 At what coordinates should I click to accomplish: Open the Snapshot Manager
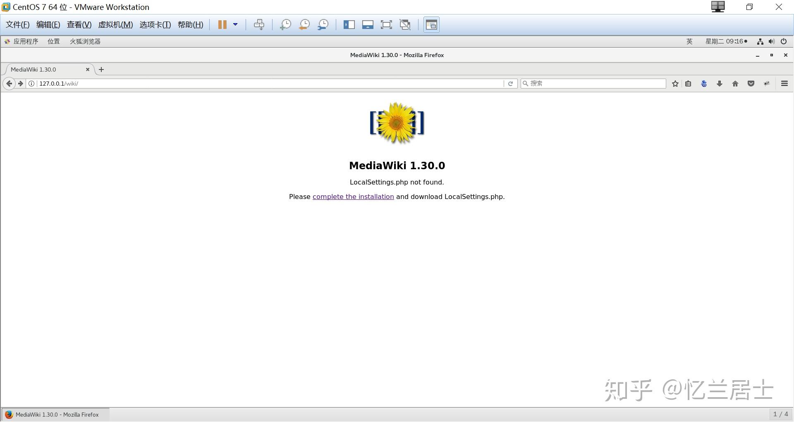[323, 24]
